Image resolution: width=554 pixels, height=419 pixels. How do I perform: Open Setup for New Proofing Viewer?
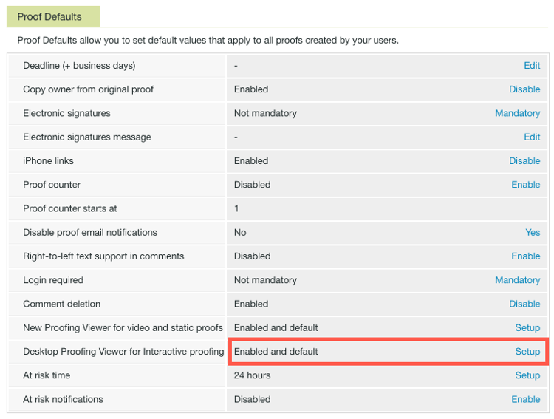click(527, 327)
